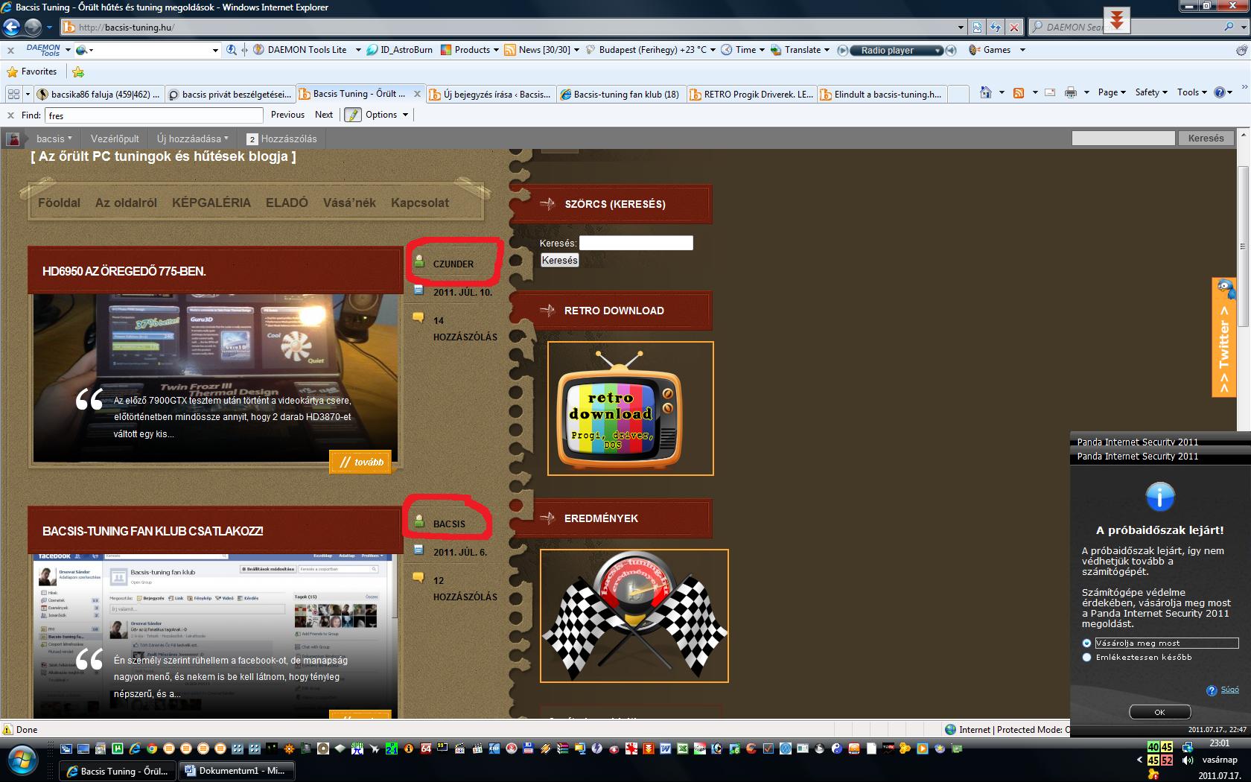
Task: Expand the 'Új hozzáadása' admin menu
Action: [x=193, y=139]
